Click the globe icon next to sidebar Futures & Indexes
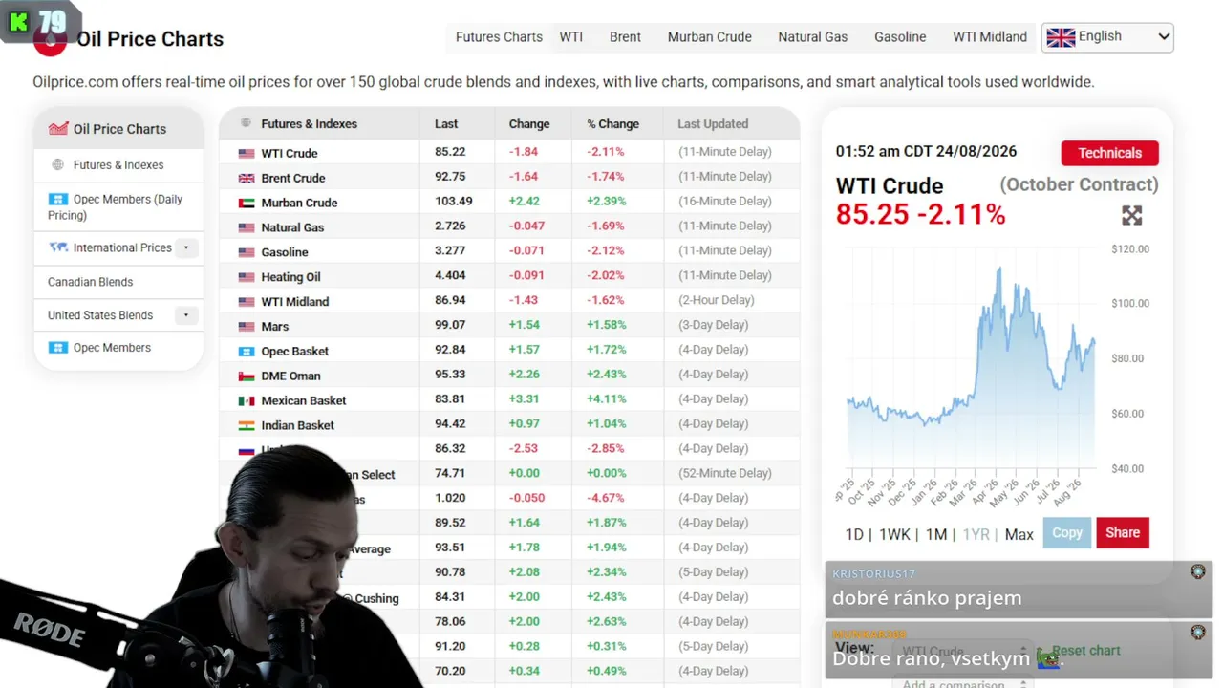The image size is (1223, 688). coord(57,164)
